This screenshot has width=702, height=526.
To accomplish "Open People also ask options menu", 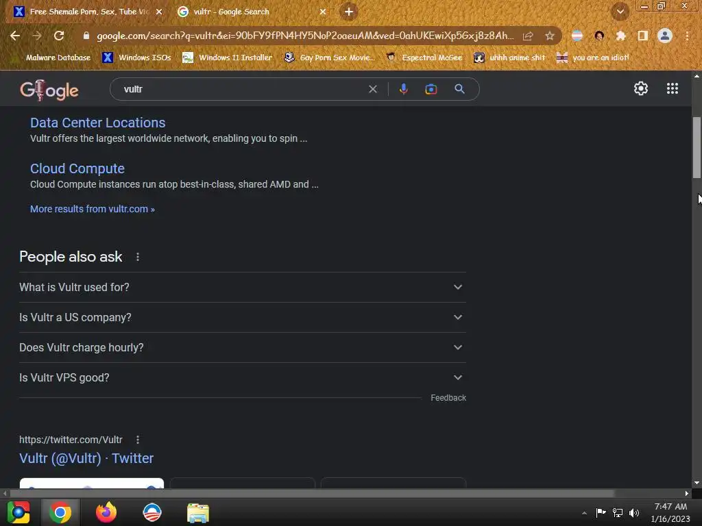I will 137,257.
